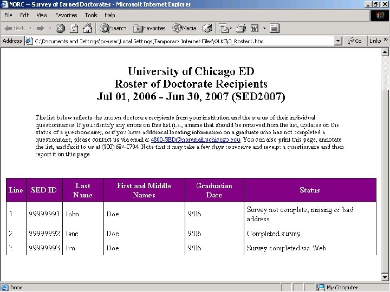Click the First and Middle Names header
The image size is (390, 292).
point(144,190)
